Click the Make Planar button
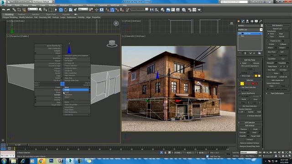This screenshot has height=164, width=292. pyautogui.click(x=272, y=67)
